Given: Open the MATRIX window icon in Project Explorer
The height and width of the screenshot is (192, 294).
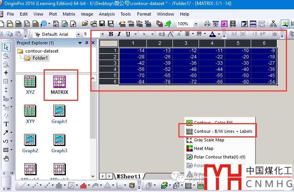Looking at the screenshot, I should [59, 85].
